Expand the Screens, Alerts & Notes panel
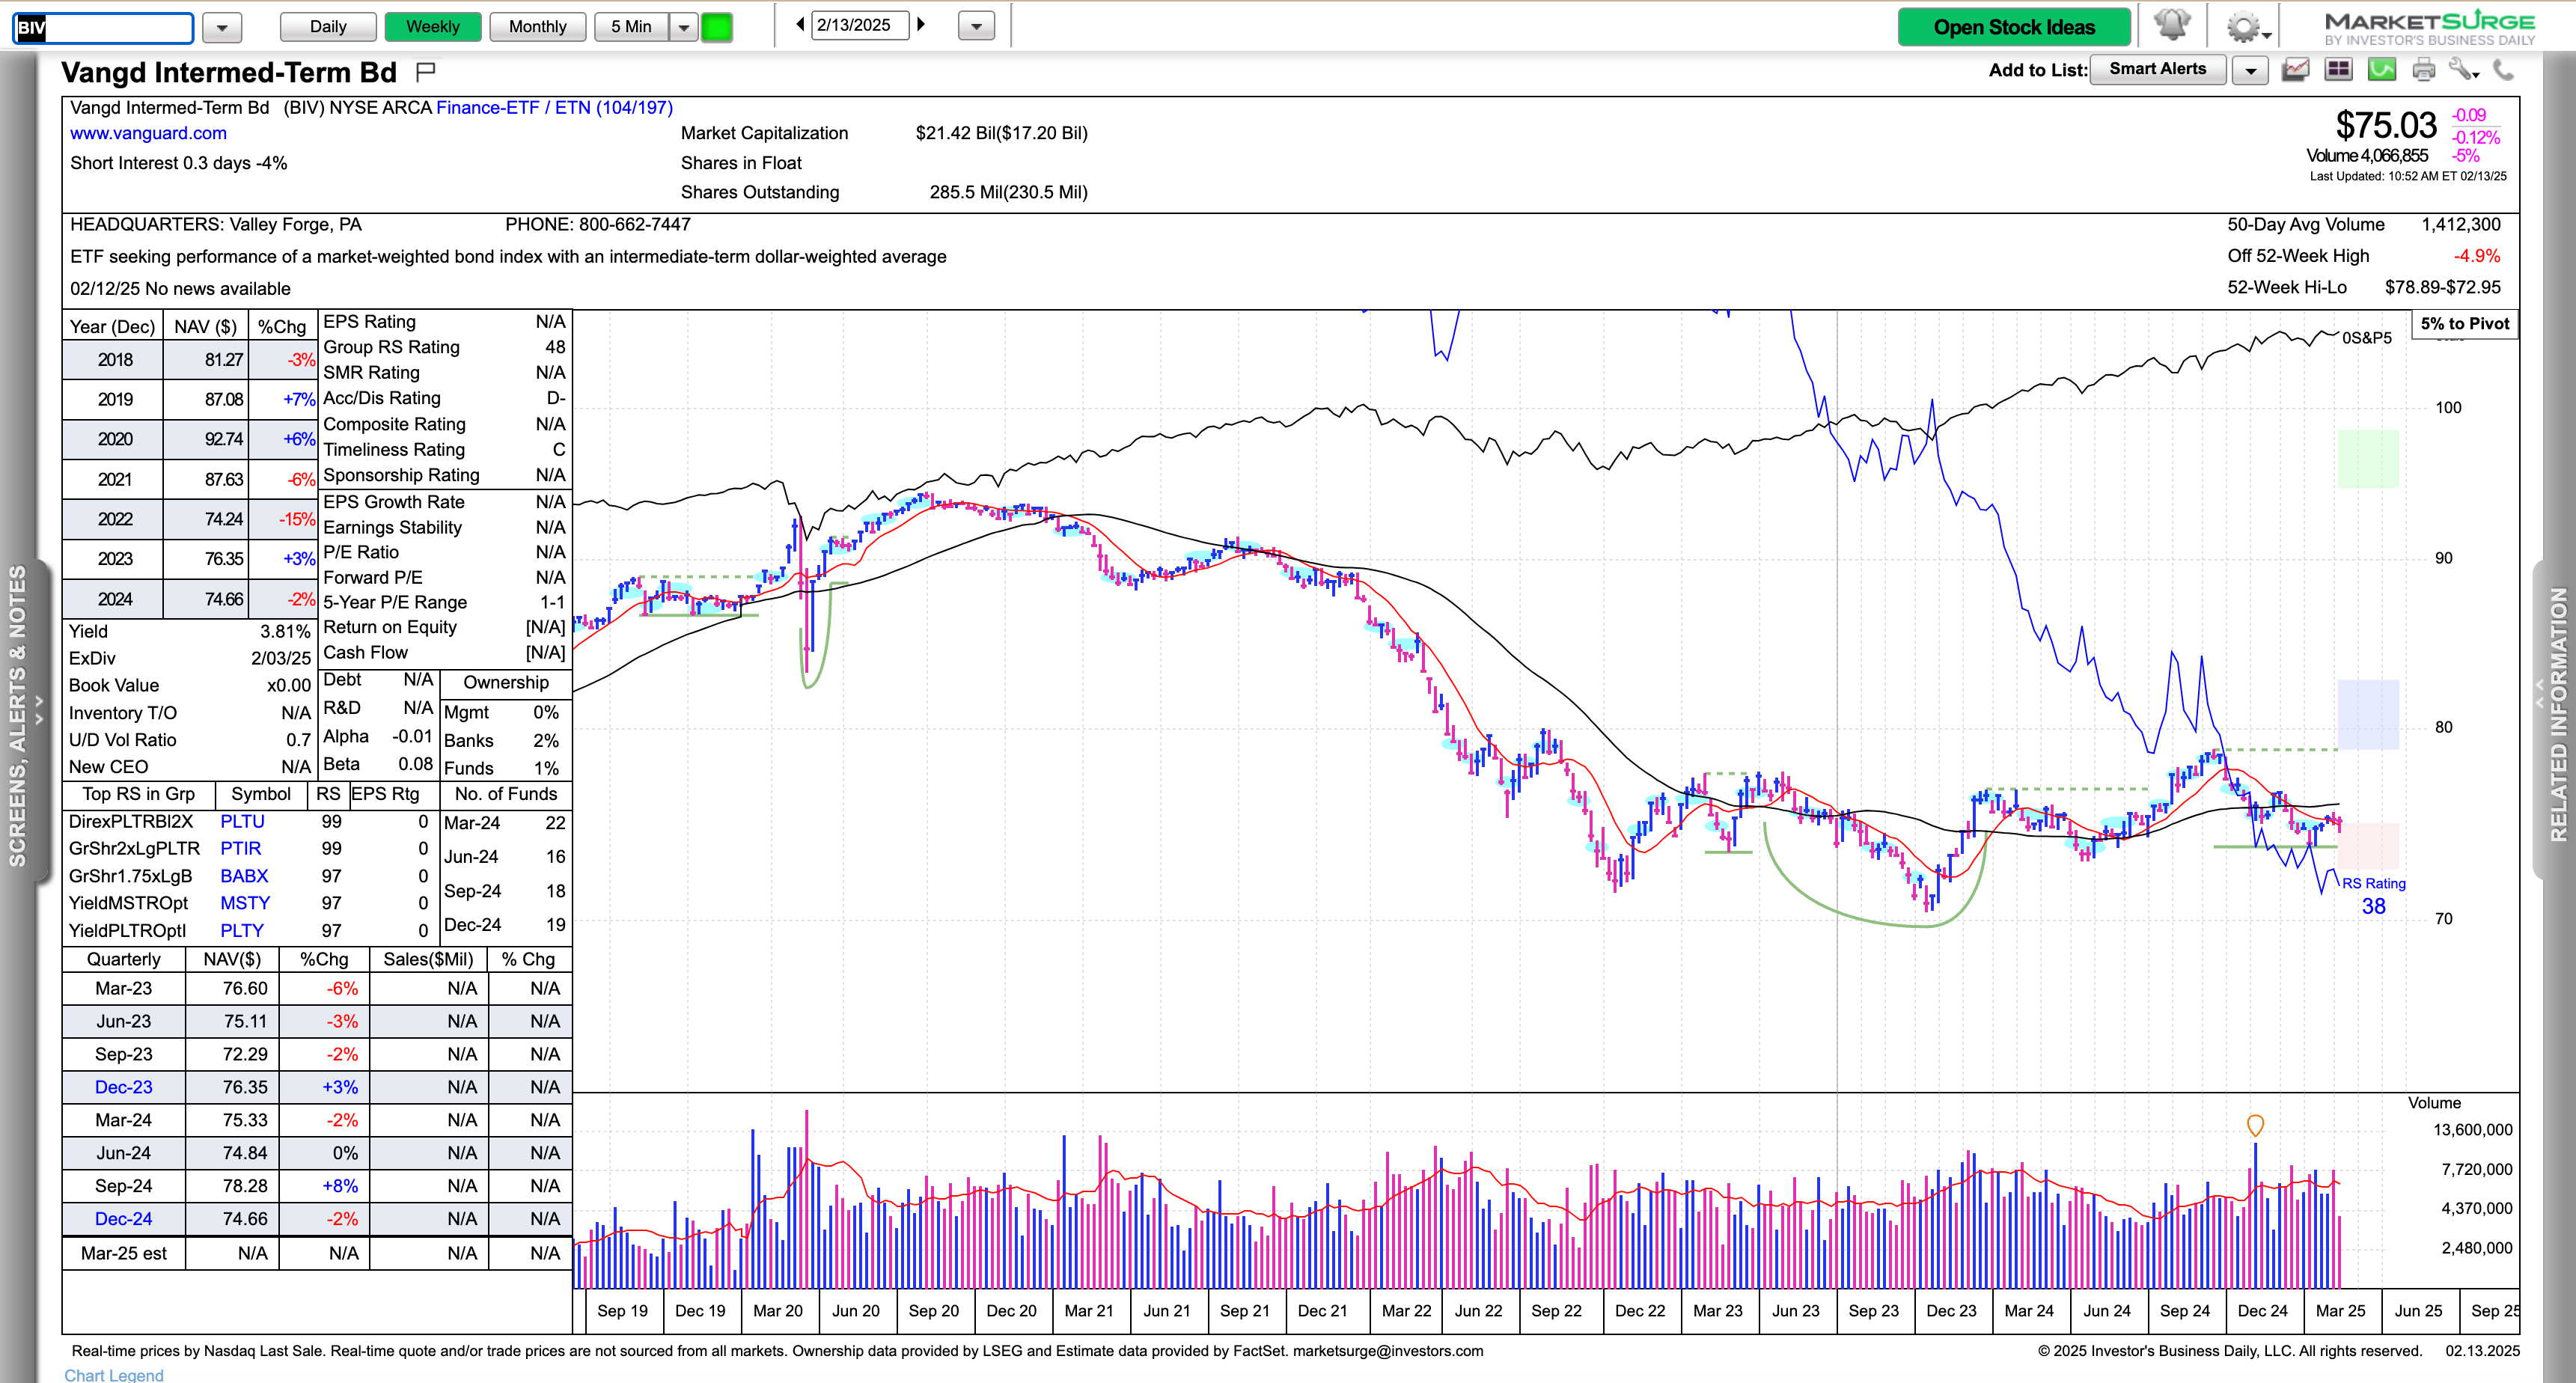Viewport: 2576px width, 1383px height. pyautogui.click(x=22, y=715)
